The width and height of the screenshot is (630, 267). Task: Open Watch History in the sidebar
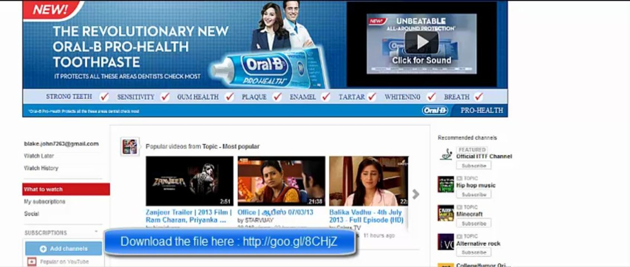tap(41, 168)
